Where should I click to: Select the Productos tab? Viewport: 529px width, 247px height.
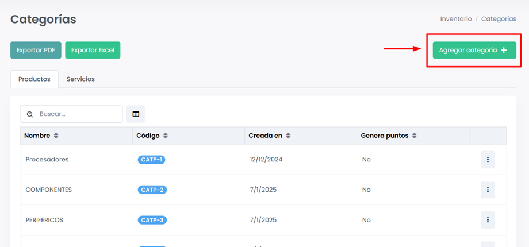point(34,79)
